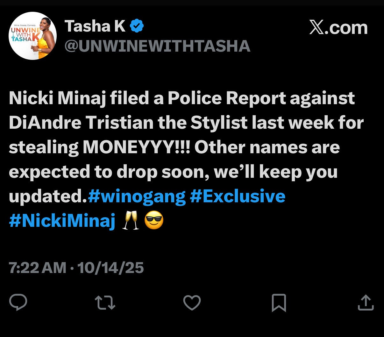Viewport: 384px width, 337px height.
Task: Click the 10/14/25 date
Action: coord(110,268)
